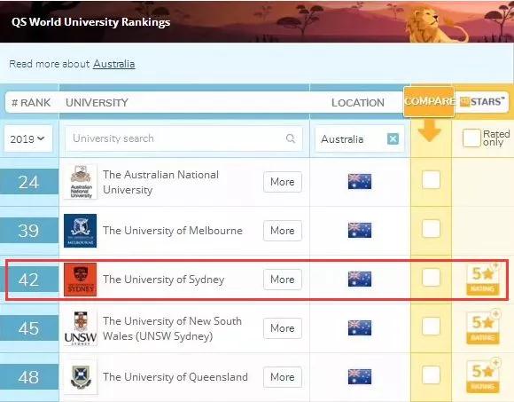
Task: Click More for University of Queensland
Action: [282, 377]
